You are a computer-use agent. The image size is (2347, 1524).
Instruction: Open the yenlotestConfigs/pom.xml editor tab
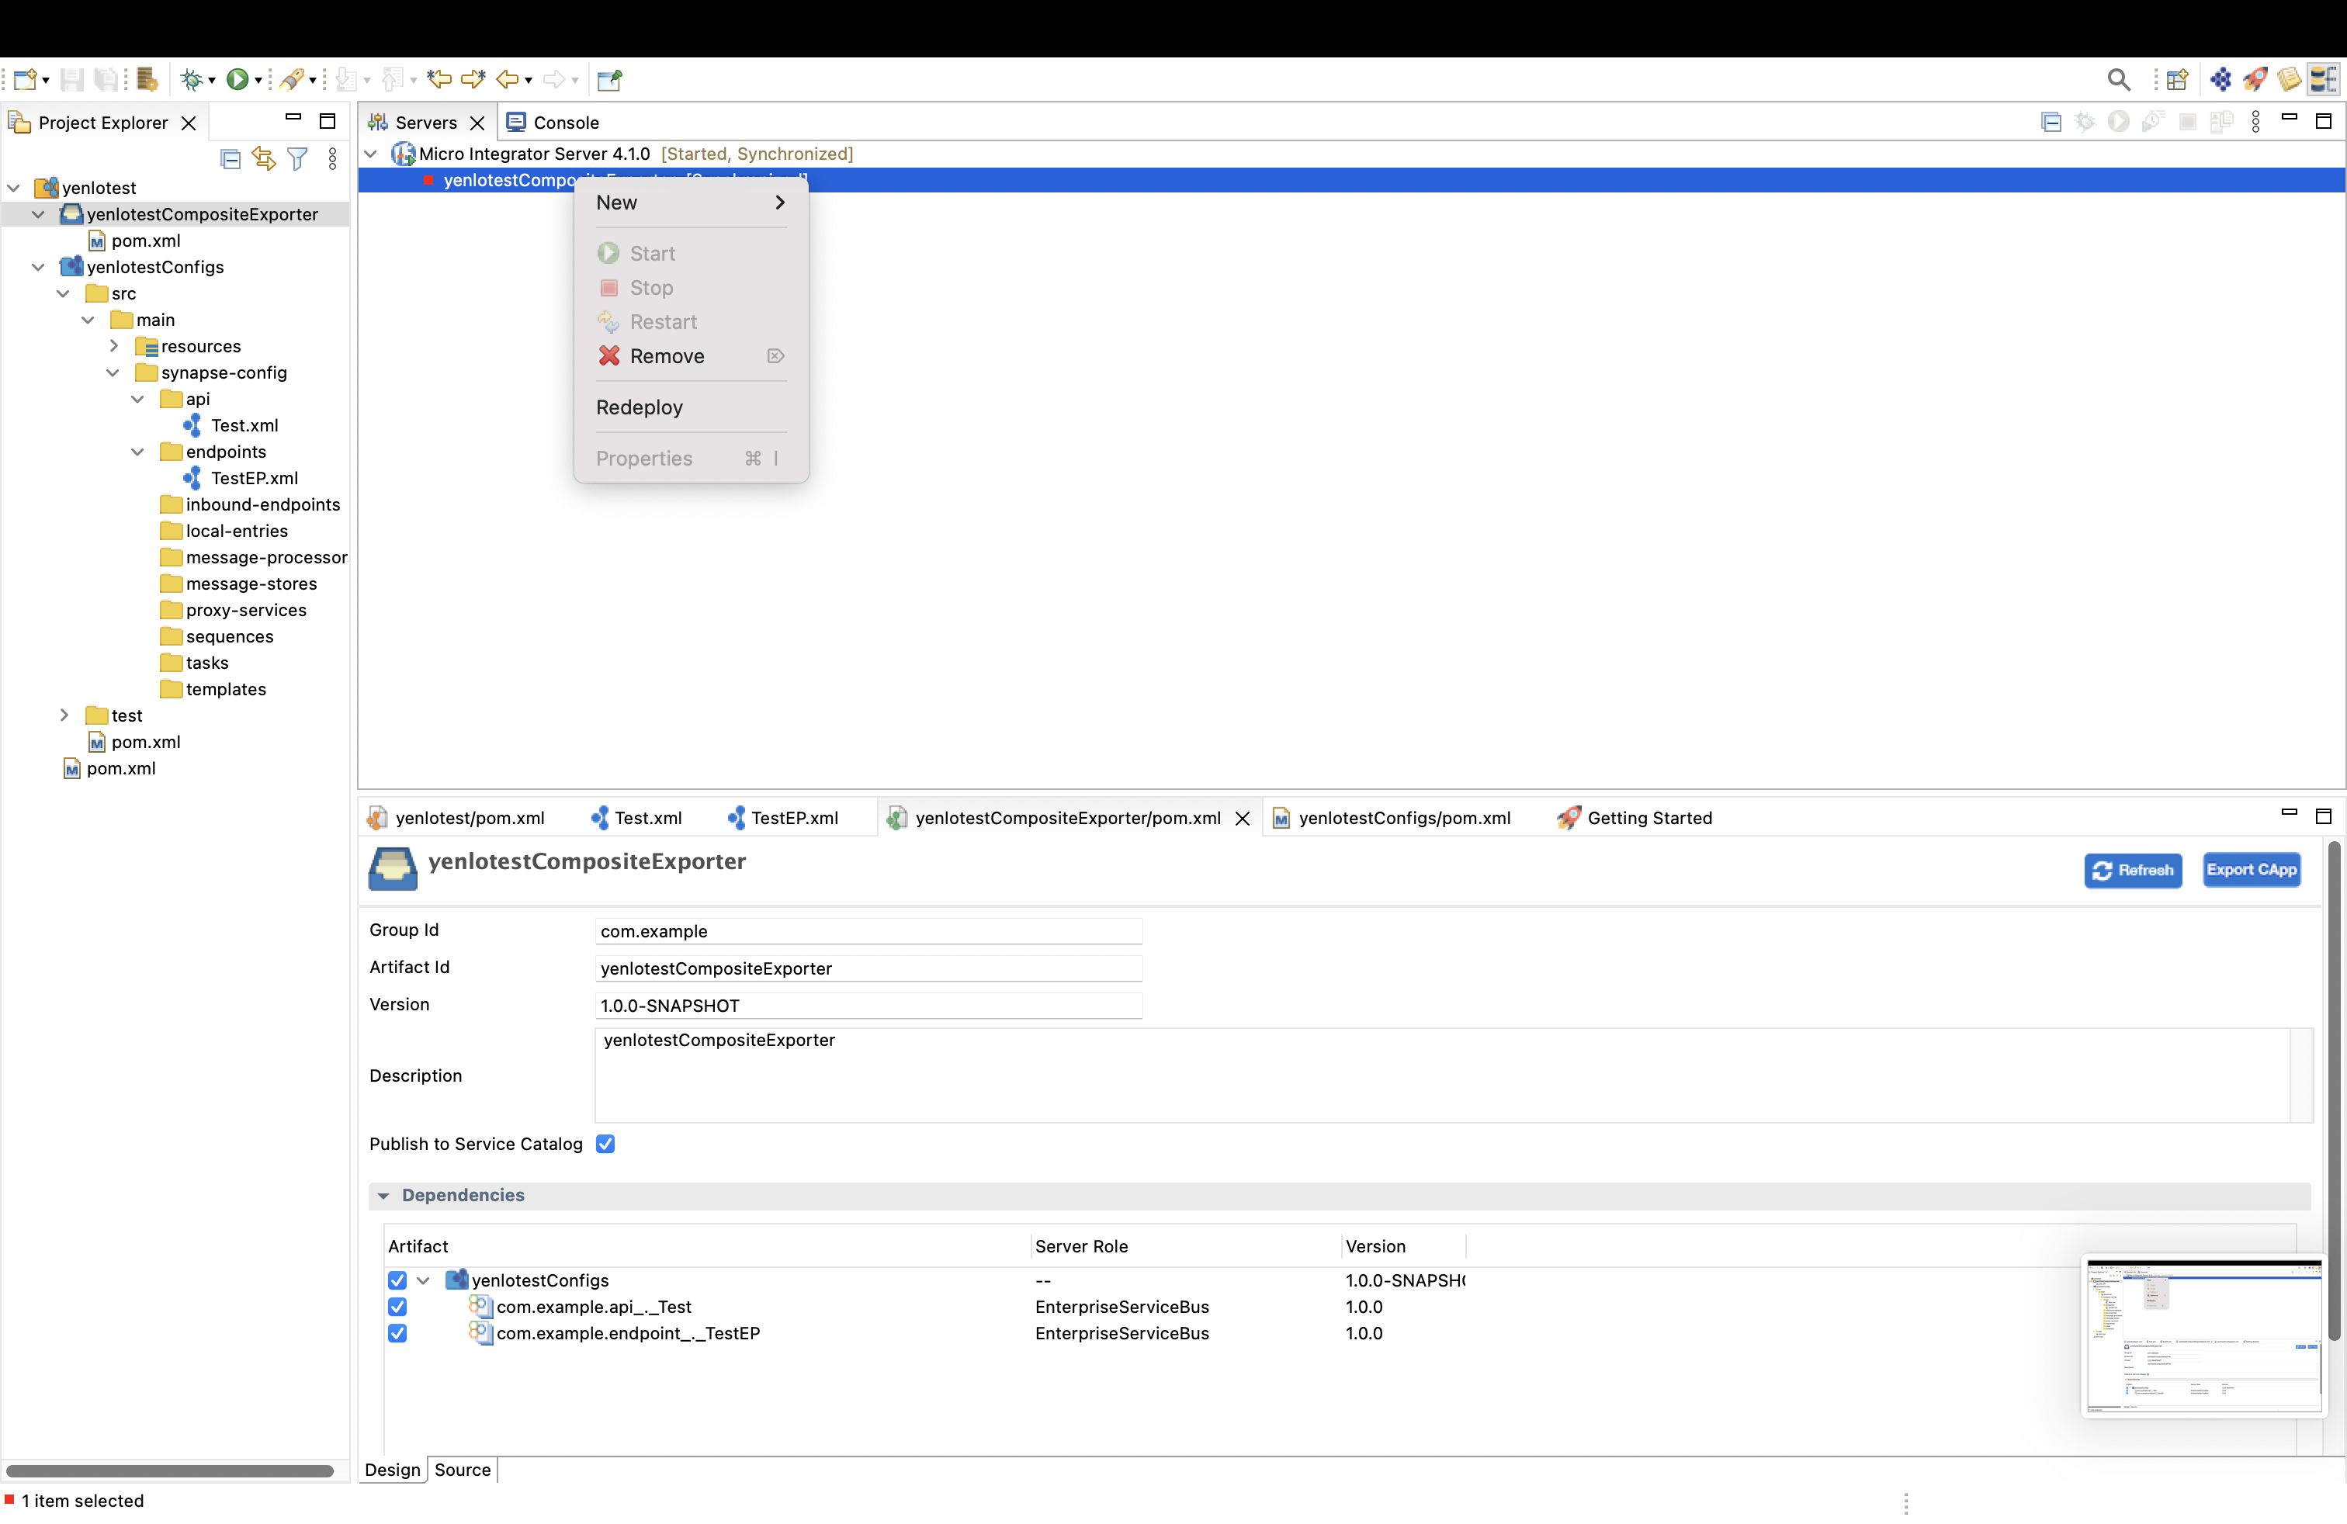pyautogui.click(x=1392, y=817)
